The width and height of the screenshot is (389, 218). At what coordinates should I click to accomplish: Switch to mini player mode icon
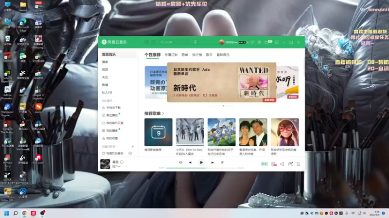tap(277, 42)
